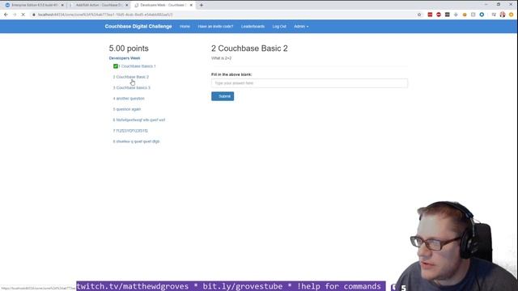Click the lock icon in address bar
The height and width of the screenshot is (291, 518).
pyautogui.click(x=34, y=15)
